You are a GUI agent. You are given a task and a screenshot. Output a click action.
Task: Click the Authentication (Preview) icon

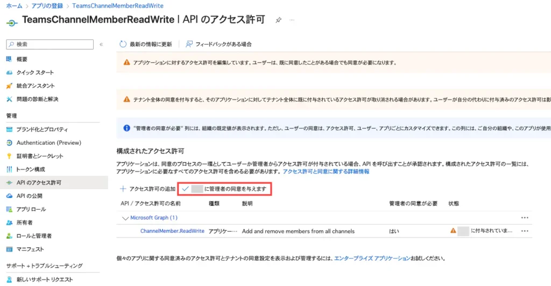[x=9, y=143]
